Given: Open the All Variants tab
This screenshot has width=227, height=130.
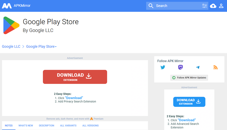Looking at the screenshot, I should [x=68, y=125].
